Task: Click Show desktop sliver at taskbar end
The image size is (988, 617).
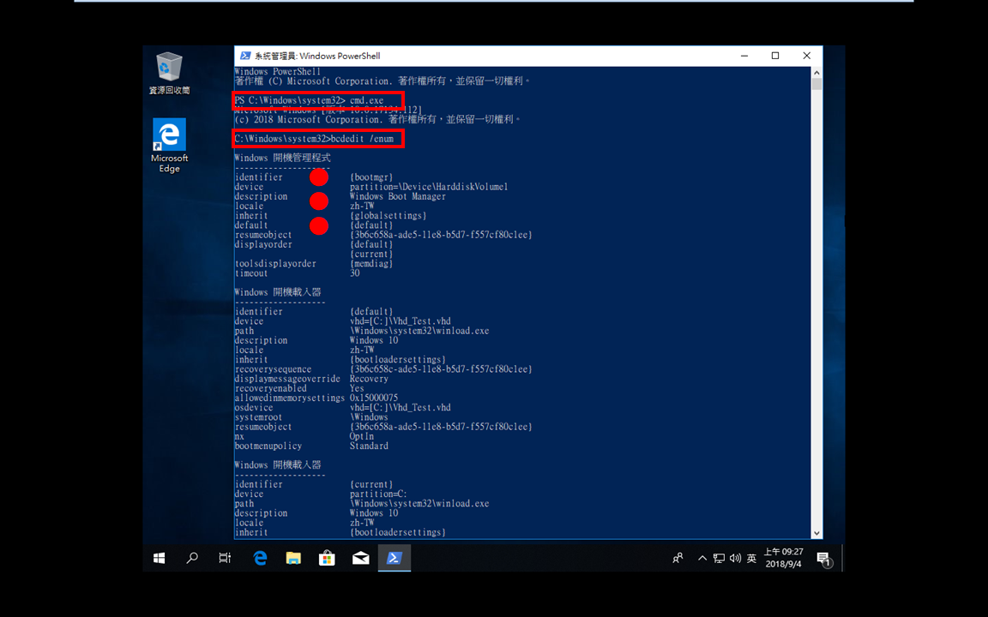Action: click(842, 558)
